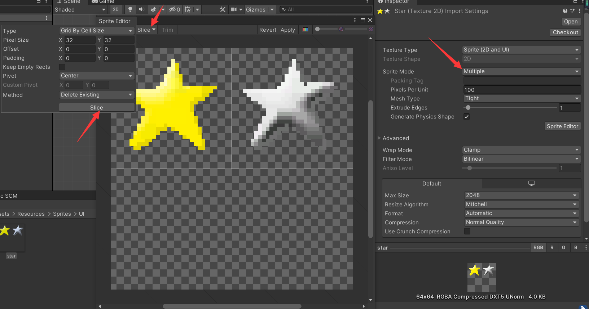Viewport: 589px width, 309px height.
Task: Toggle hidden objects eye-slash icon
Action: pyautogui.click(x=175, y=9)
